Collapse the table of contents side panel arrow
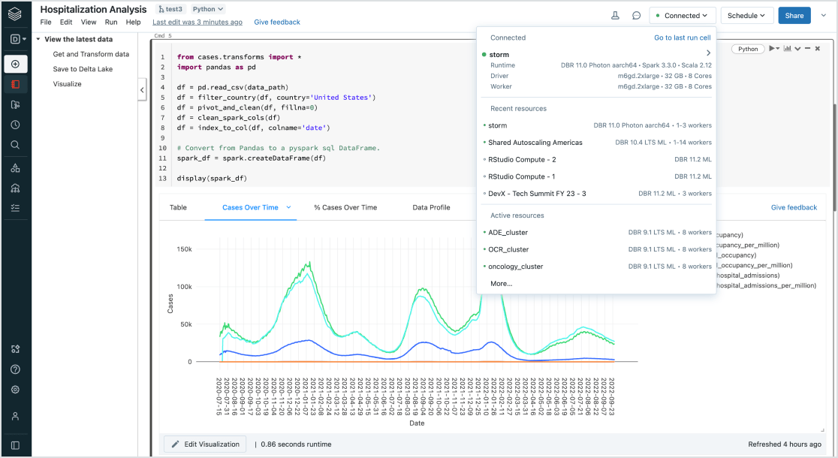The image size is (838, 458). [x=142, y=90]
